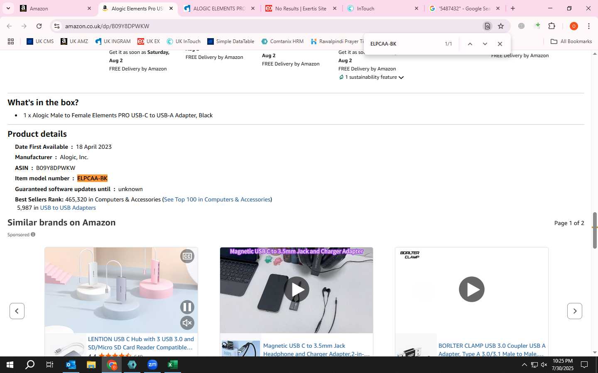Click Magnetic adapter product thumbnail
The width and height of the screenshot is (598, 373).
point(240,349)
